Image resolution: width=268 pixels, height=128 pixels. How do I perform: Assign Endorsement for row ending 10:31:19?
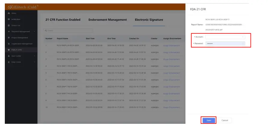coord(171,66)
